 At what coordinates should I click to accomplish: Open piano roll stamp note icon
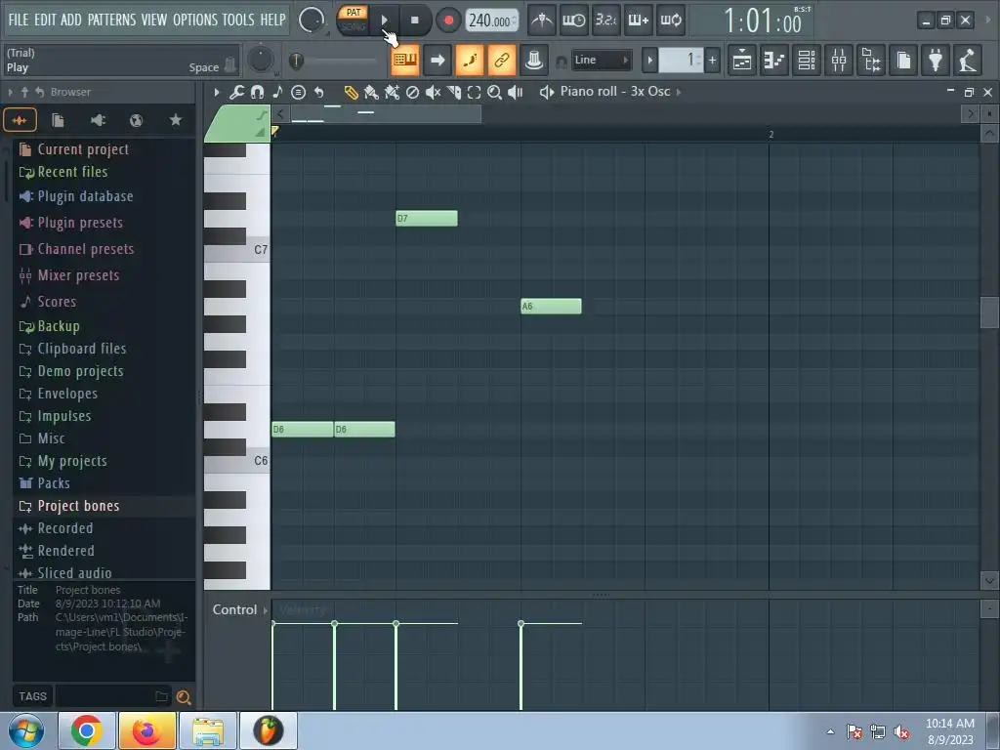click(x=277, y=93)
